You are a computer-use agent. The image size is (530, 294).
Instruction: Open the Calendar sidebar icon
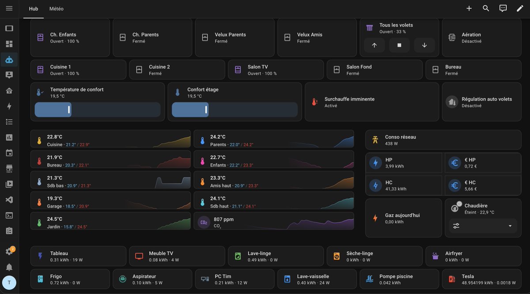tap(9, 153)
